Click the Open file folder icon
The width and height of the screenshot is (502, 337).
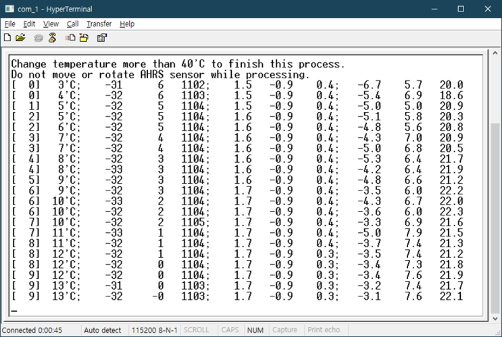coord(20,38)
